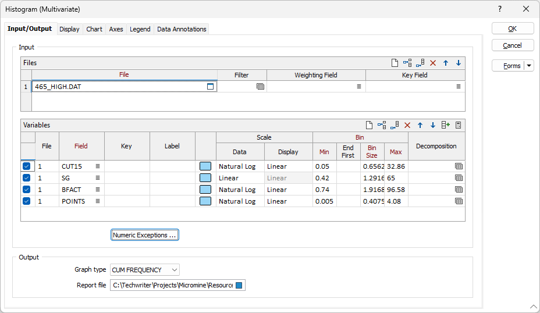Delete the selected row in Files grid
Image resolution: width=540 pixels, height=313 pixels.
click(x=433, y=63)
